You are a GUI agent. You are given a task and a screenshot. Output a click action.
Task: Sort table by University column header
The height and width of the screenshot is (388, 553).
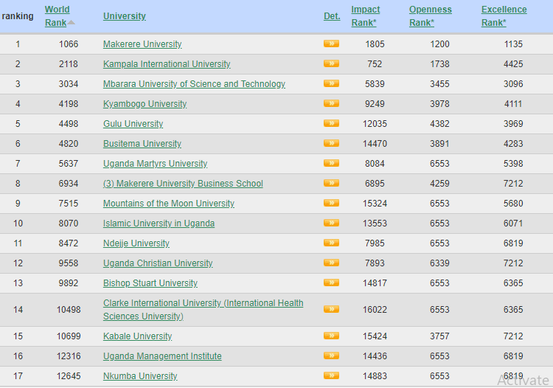point(125,16)
